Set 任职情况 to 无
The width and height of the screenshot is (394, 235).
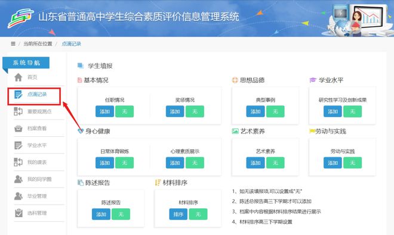[124, 111]
